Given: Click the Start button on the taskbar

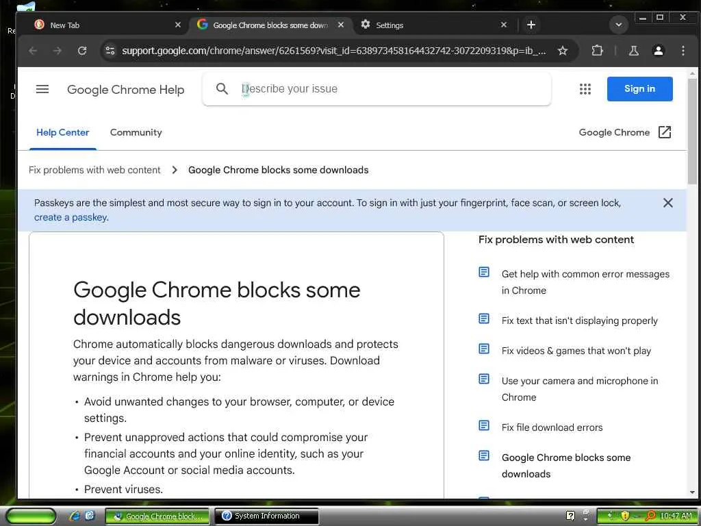Looking at the screenshot, I should click(31, 516).
